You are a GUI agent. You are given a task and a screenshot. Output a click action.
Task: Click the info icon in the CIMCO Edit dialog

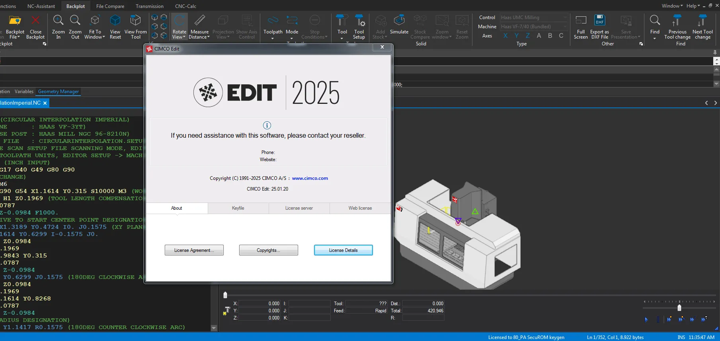[267, 125]
